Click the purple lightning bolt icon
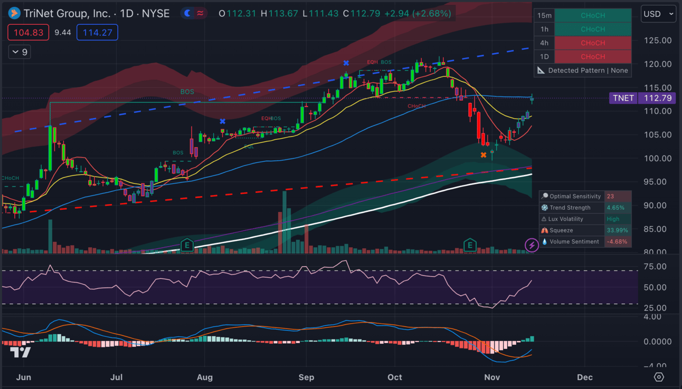The width and height of the screenshot is (682, 389). click(532, 245)
